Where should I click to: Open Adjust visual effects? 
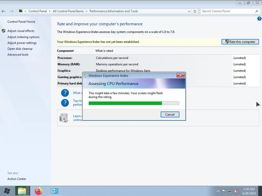(21, 31)
